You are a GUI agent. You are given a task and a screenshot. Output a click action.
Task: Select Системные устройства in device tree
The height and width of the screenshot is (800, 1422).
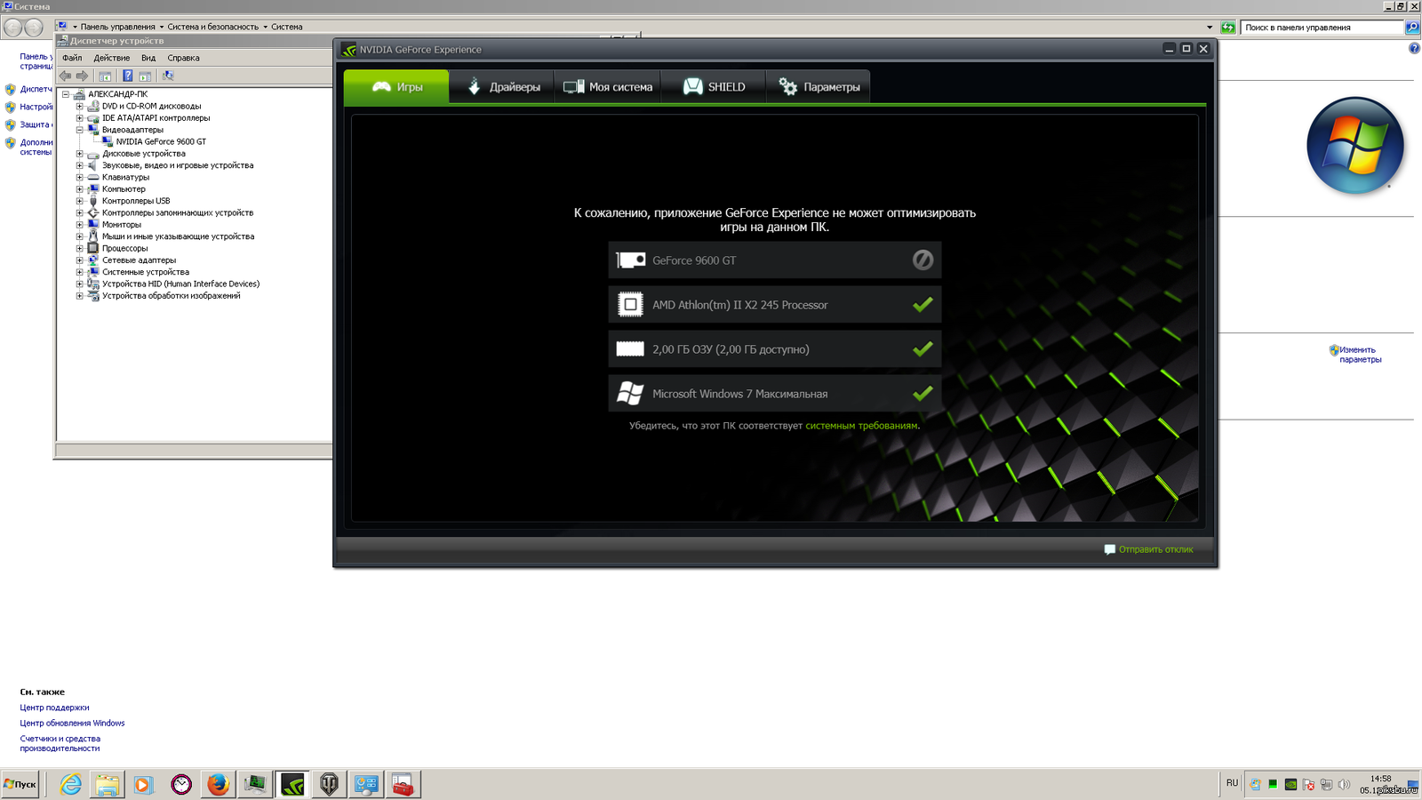145,272
